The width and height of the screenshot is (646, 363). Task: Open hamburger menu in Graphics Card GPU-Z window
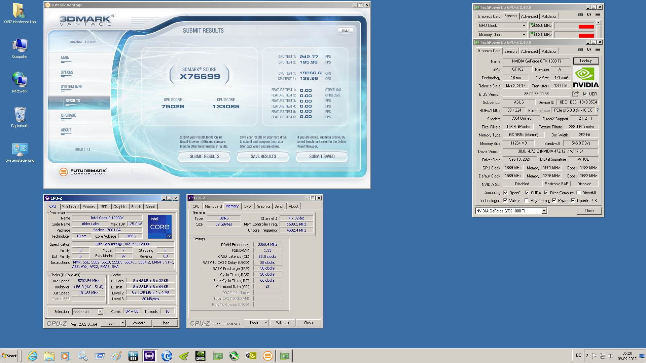(598, 50)
